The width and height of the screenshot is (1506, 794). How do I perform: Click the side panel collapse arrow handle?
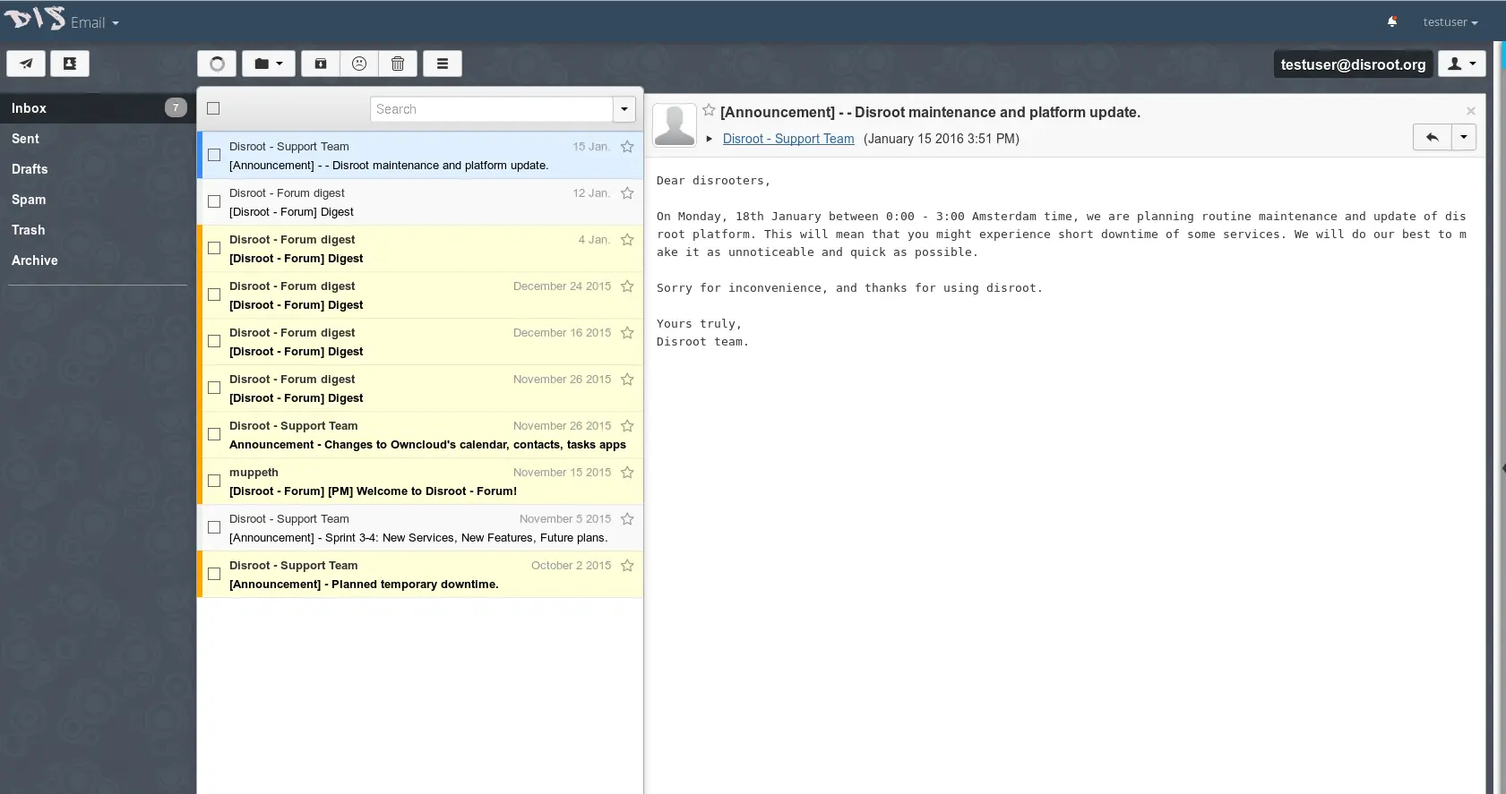click(x=1502, y=467)
